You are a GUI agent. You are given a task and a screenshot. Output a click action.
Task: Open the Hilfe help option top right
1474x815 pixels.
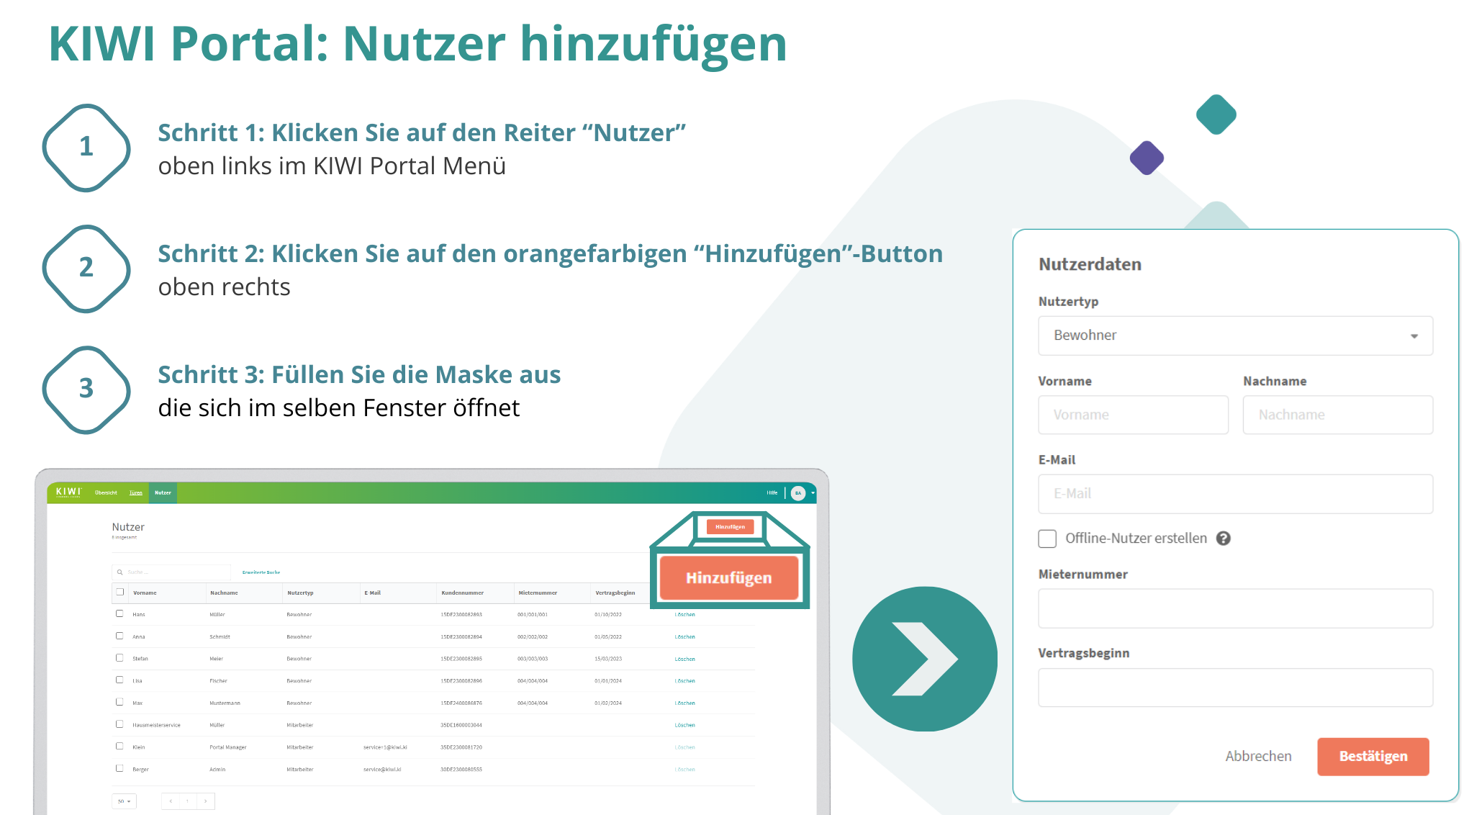772,492
